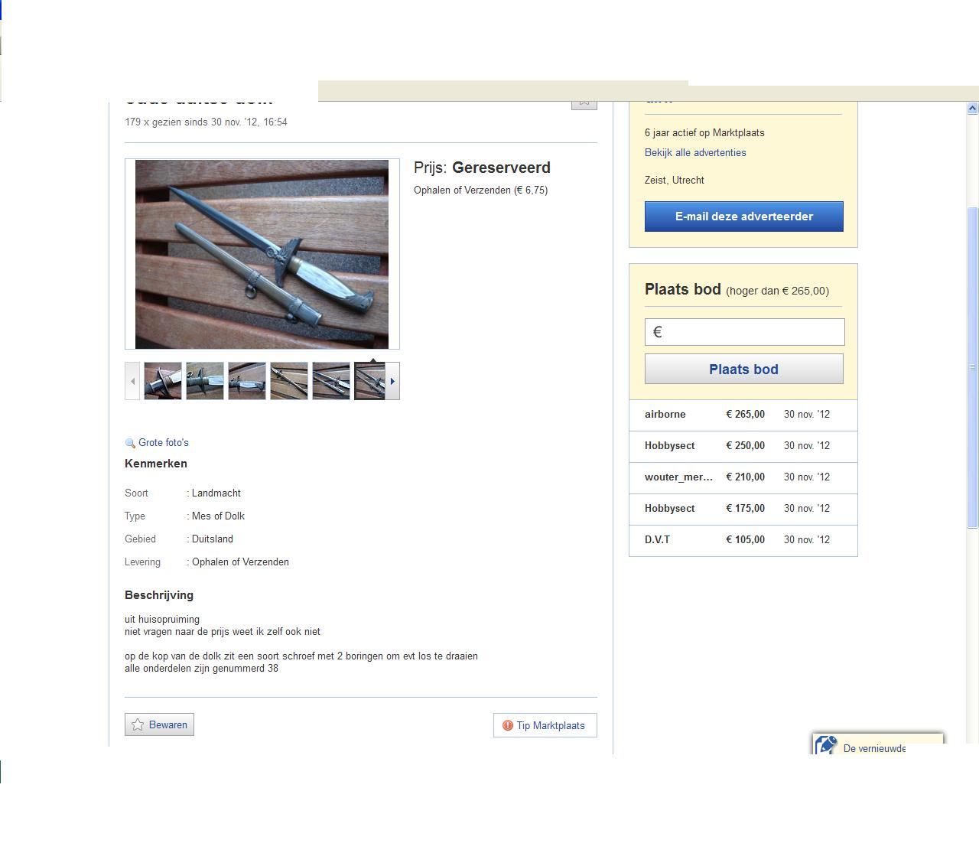The width and height of the screenshot is (979, 866).
Task: Select the fourth photo thumbnail
Action: [289, 381]
